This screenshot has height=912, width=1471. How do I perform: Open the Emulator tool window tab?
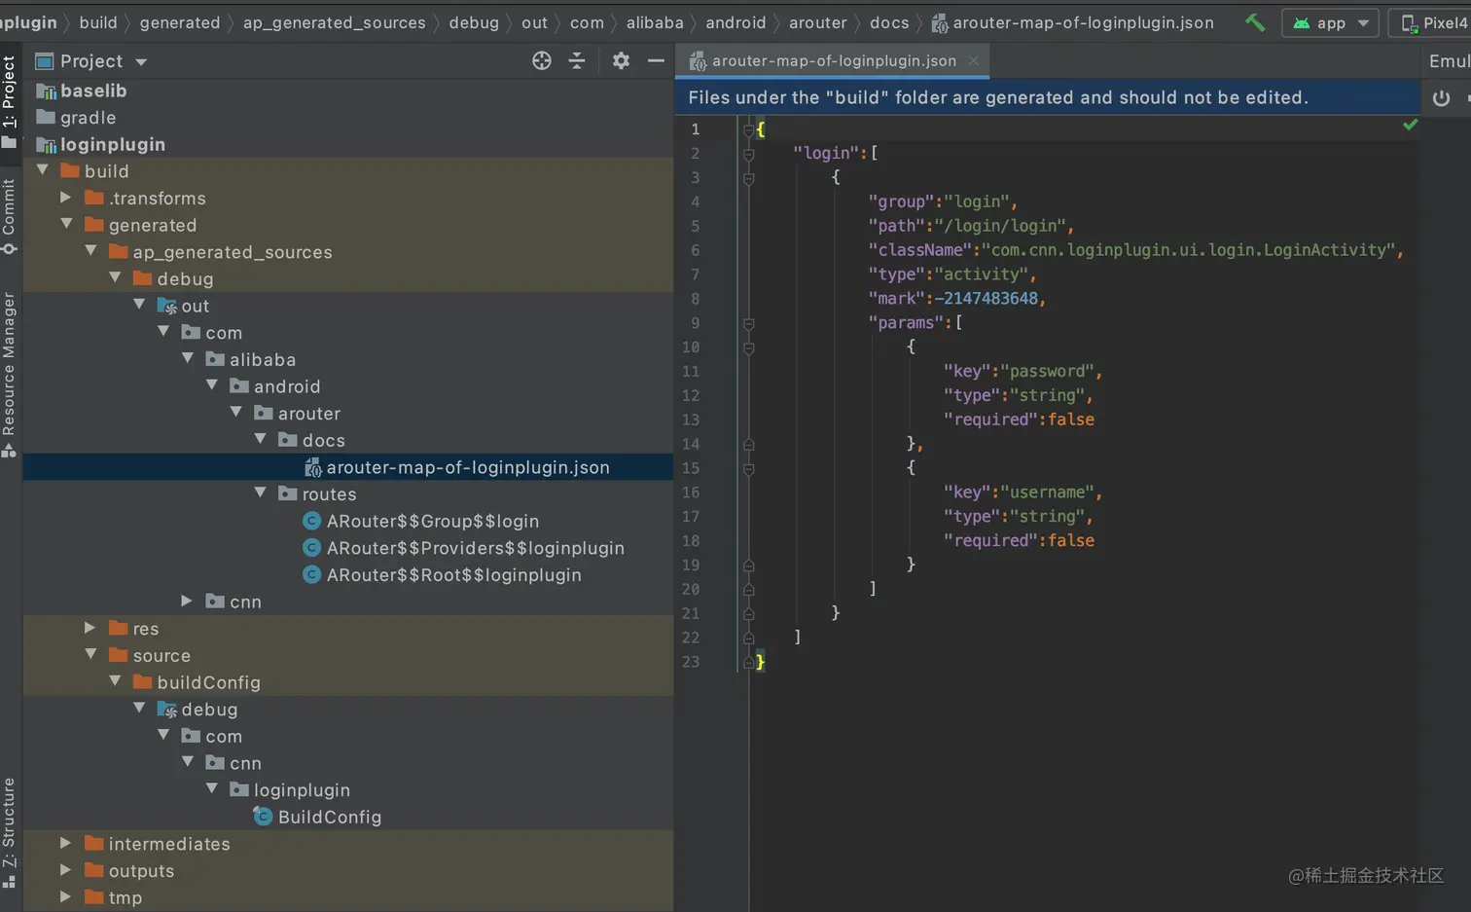[x=1448, y=60]
